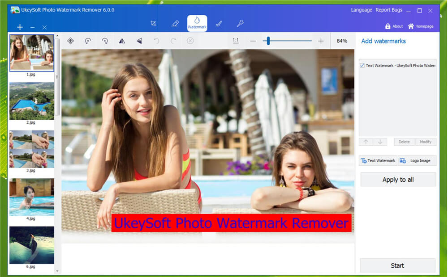448x277 pixels.
Task: Adjust the zoom level slider
Action: click(x=267, y=40)
